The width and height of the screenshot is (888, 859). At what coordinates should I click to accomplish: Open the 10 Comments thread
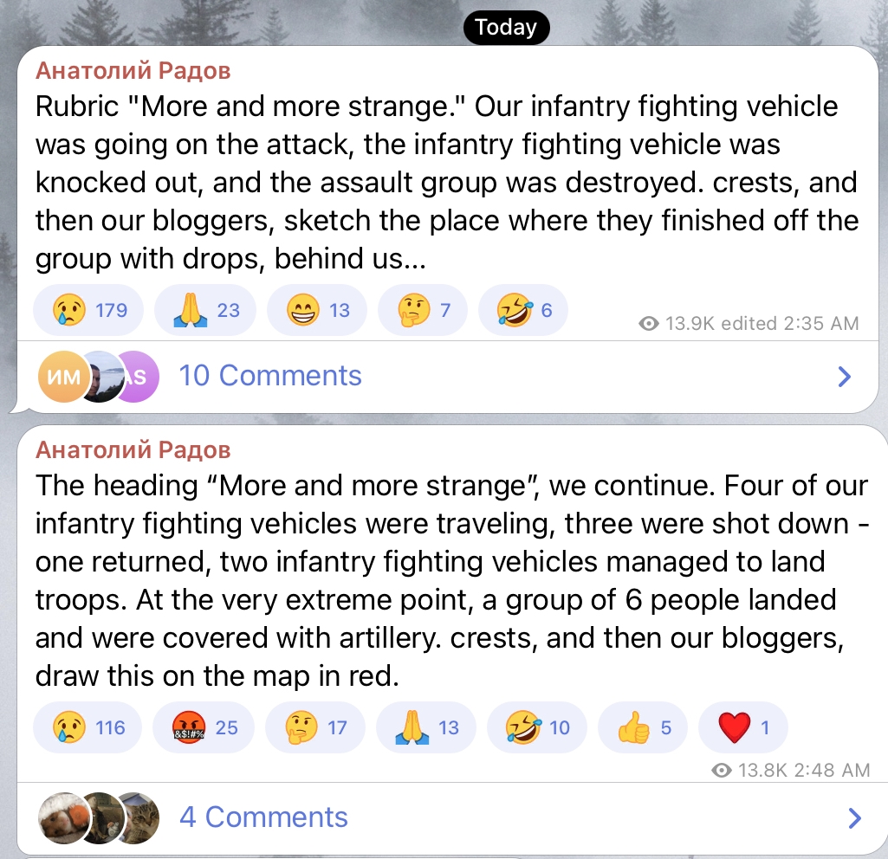(269, 376)
